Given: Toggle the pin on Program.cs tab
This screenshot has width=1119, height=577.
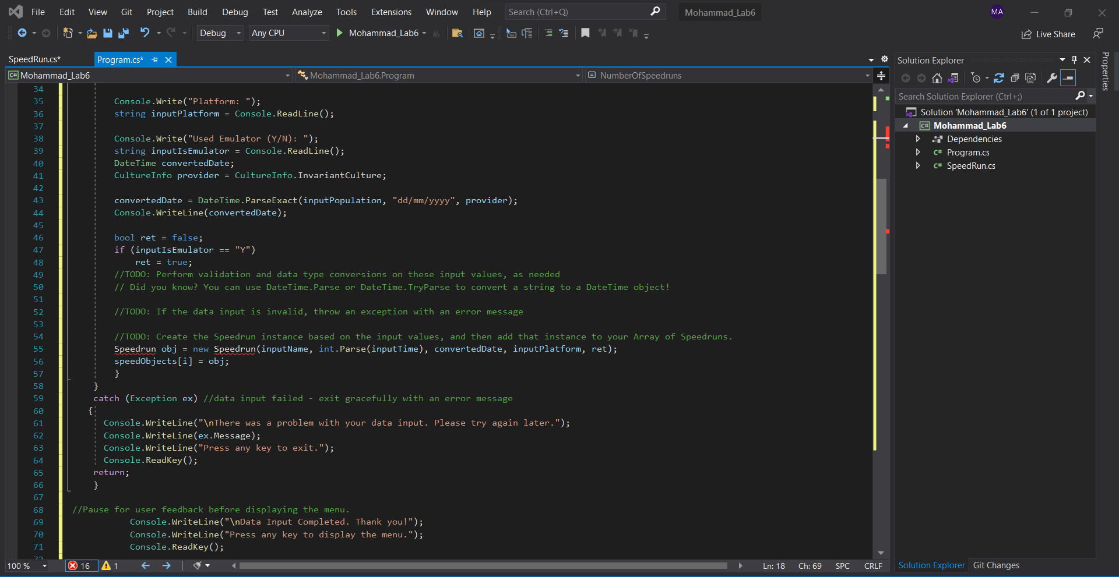Looking at the screenshot, I should pos(155,59).
